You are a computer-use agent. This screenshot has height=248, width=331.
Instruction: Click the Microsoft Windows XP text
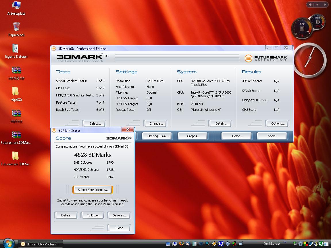click(206, 110)
